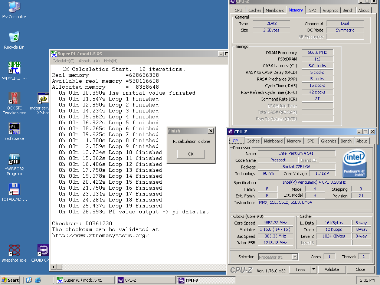Click the taskbar clock showing 2:32 PM
The image size is (380, 285).
[367, 280]
